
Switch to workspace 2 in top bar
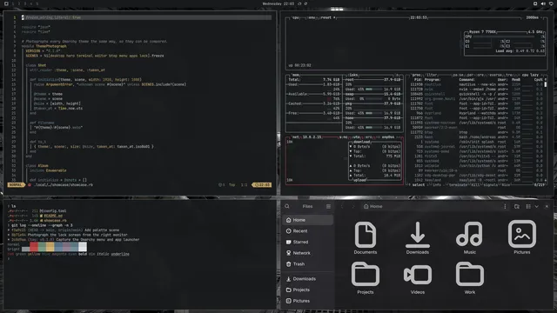tap(19, 3)
